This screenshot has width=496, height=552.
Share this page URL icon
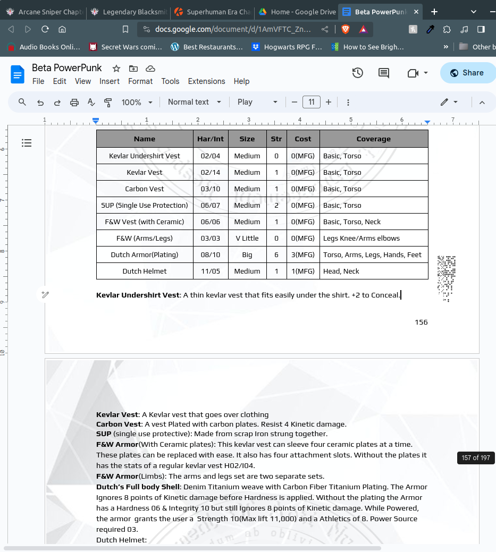coord(325,29)
